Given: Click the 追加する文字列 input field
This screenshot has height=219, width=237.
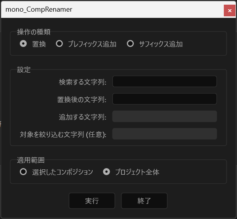Looking at the screenshot, I should [164, 116].
